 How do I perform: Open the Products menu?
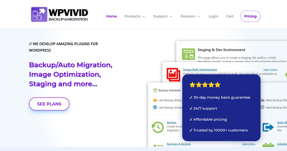[x=133, y=16]
